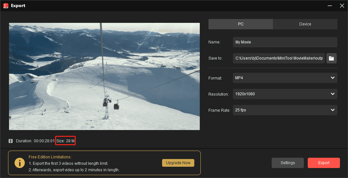Open the Settings button
The height and width of the screenshot is (178, 348).
[x=288, y=163]
